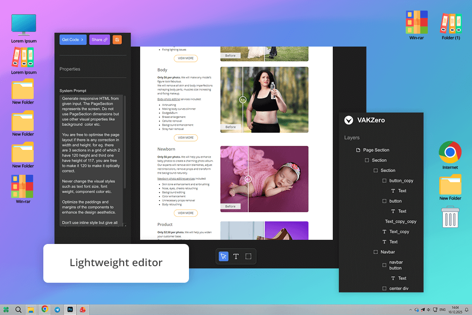Open Photoshop from the taskbar
Image resolution: width=472 pixels, height=315 pixels.
tap(70, 309)
